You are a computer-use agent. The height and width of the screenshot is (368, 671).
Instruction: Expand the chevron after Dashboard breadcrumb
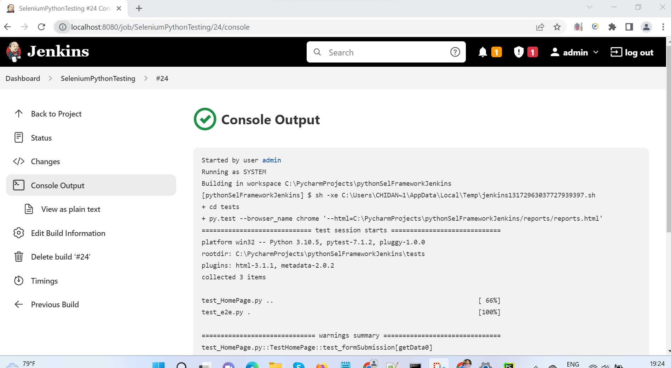point(51,78)
